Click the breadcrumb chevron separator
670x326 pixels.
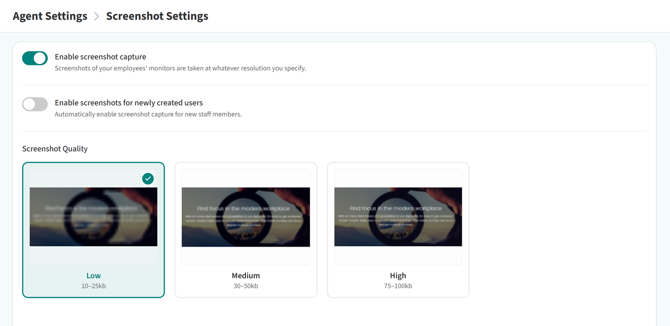click(97, 16)
